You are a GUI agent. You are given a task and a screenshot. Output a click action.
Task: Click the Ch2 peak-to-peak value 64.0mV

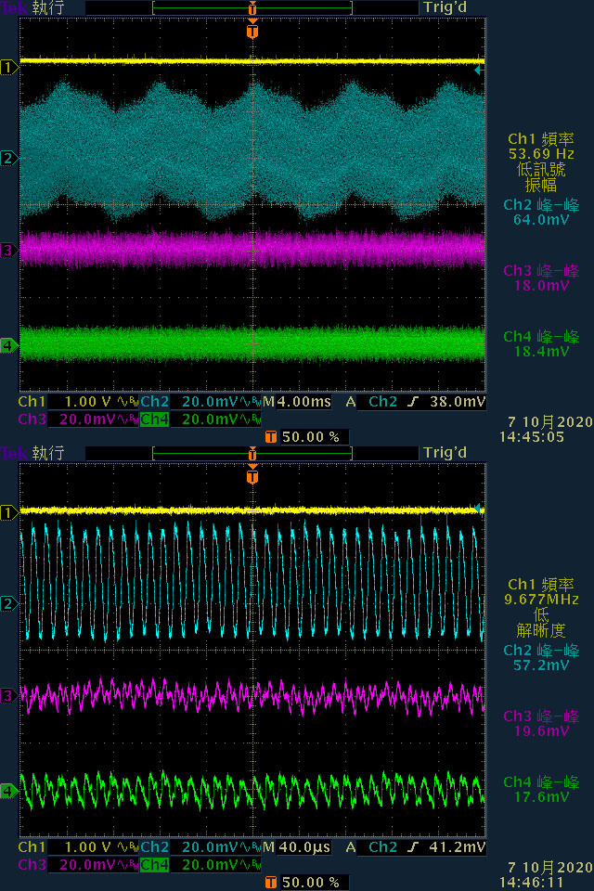[x=541, y=220]
